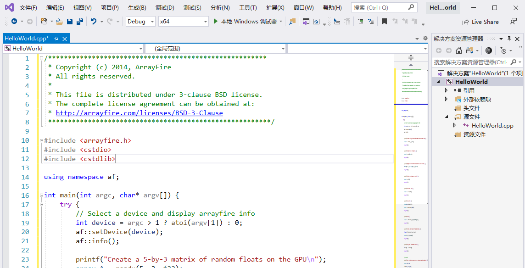
Task: Click the Visual Studio window icon in toolbar
Action: [x=306, y=22]
